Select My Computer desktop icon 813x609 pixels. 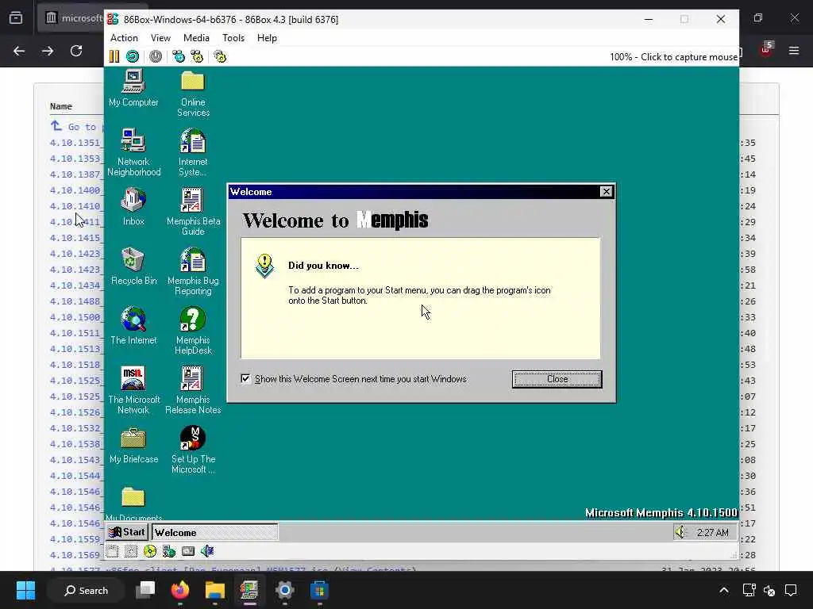coord(133,88)
